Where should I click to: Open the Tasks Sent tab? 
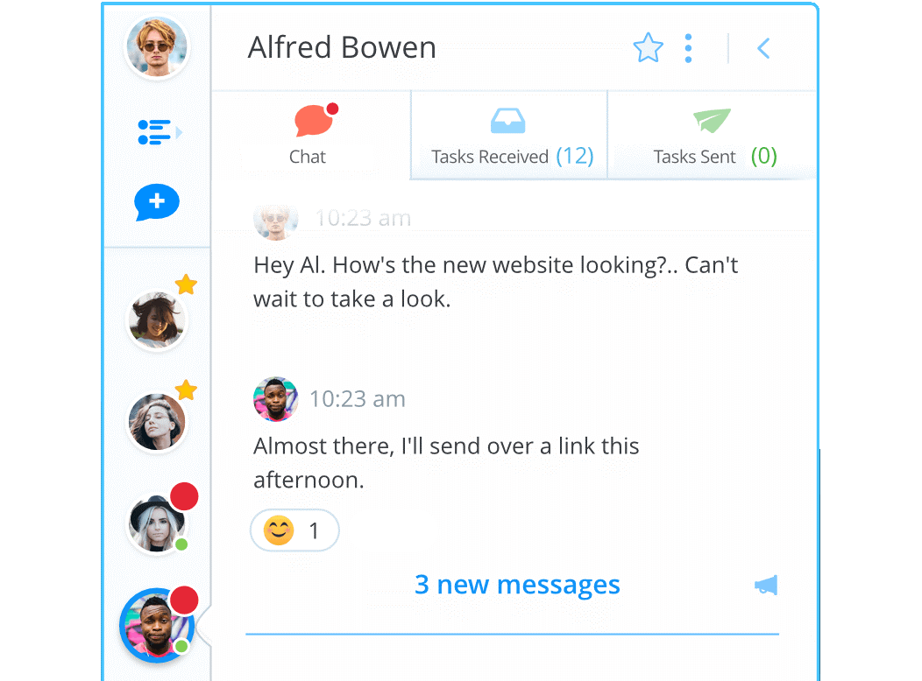[712, 135]
